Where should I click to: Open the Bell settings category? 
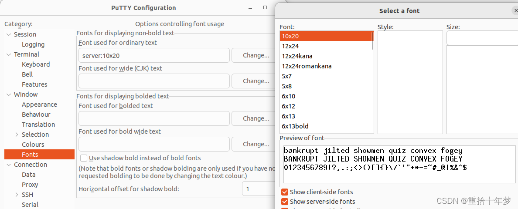[27, 74]
